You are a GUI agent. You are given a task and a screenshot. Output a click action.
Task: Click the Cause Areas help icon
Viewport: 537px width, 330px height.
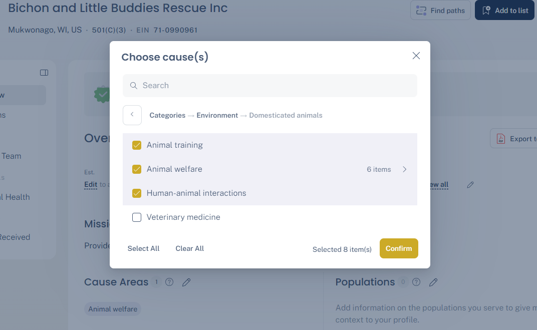[169, 282]
